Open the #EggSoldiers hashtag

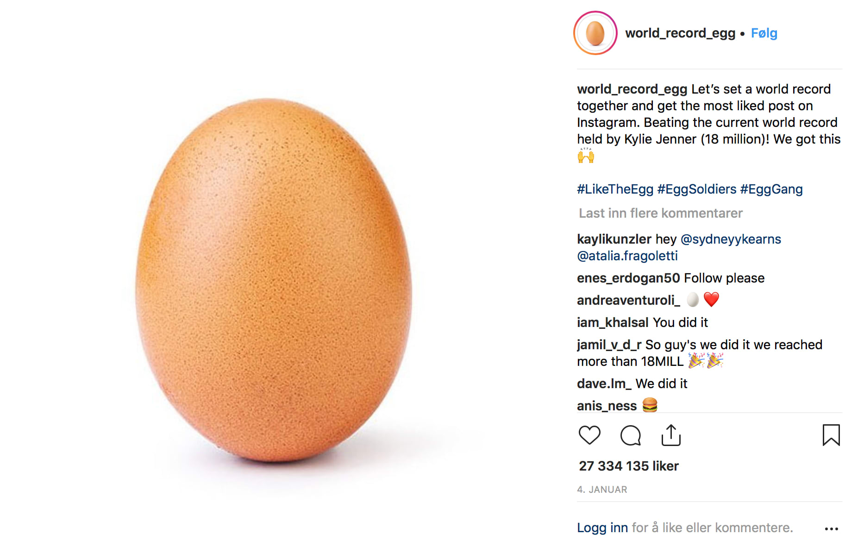pyautogui.click(x=696, y=189)
